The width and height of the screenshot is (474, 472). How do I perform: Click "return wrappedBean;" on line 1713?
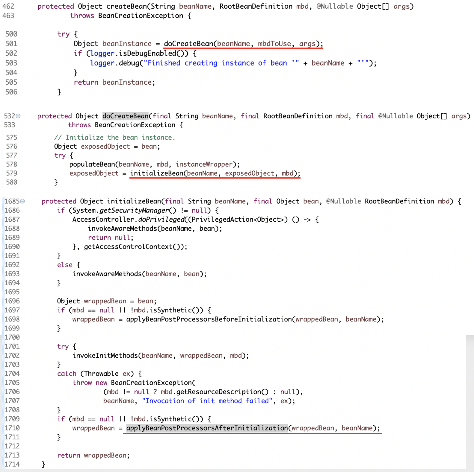click(x=93, y=455)
